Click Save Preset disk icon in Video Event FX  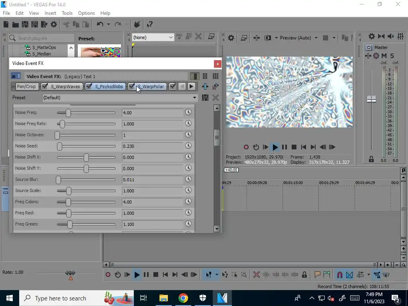(205, 98)
